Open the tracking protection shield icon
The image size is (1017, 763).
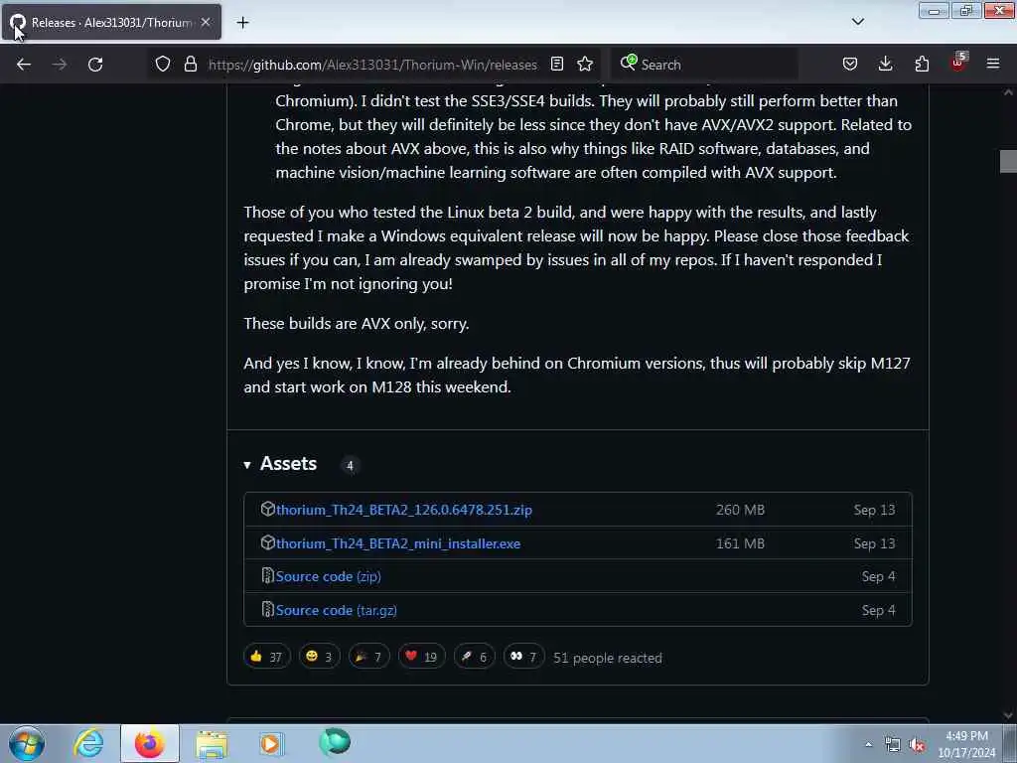(163, 65)
